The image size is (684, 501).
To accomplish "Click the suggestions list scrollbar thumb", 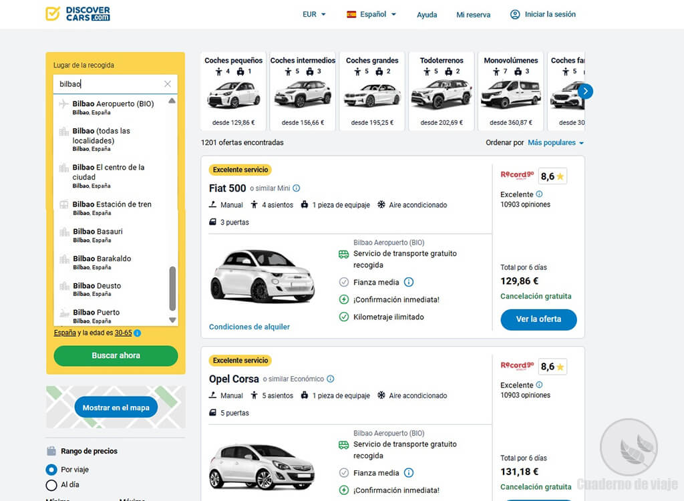I will point(172,289).
